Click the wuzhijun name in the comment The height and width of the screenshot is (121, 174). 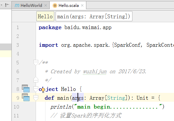[x=95, y=71]
